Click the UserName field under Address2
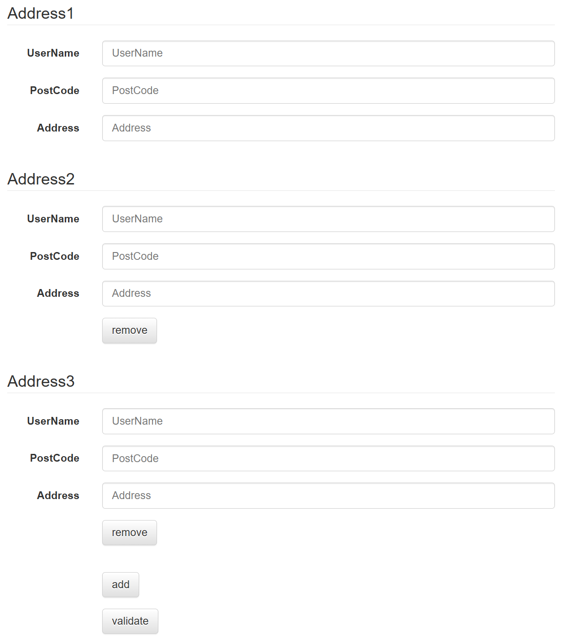 click(x=328, y=219)
